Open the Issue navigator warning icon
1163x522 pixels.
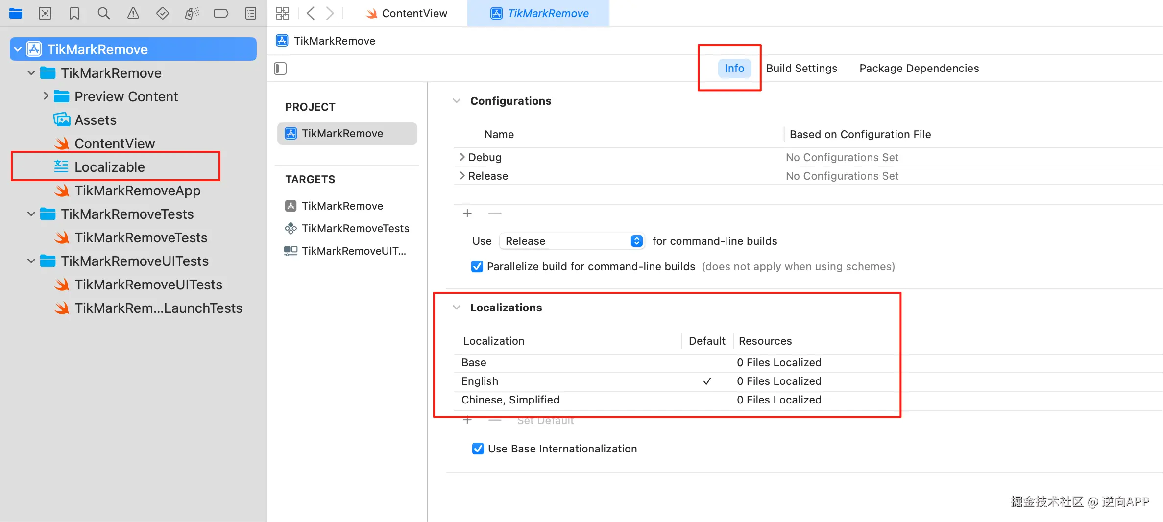[x=133, y=13]
